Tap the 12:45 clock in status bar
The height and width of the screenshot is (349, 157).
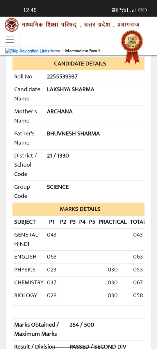pos(30,10)
